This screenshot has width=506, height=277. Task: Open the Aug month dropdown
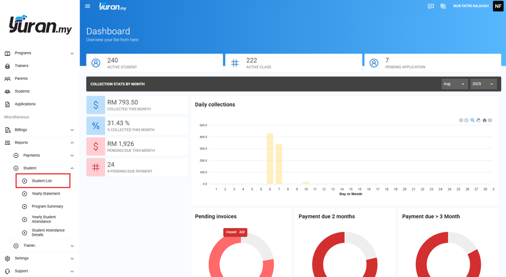pos(455,84)
